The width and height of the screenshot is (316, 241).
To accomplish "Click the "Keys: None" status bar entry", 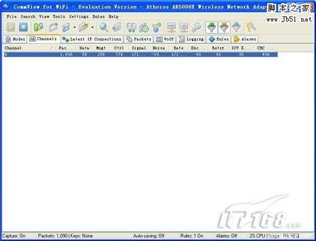I will pyautogui.click(x=82, y=236).
